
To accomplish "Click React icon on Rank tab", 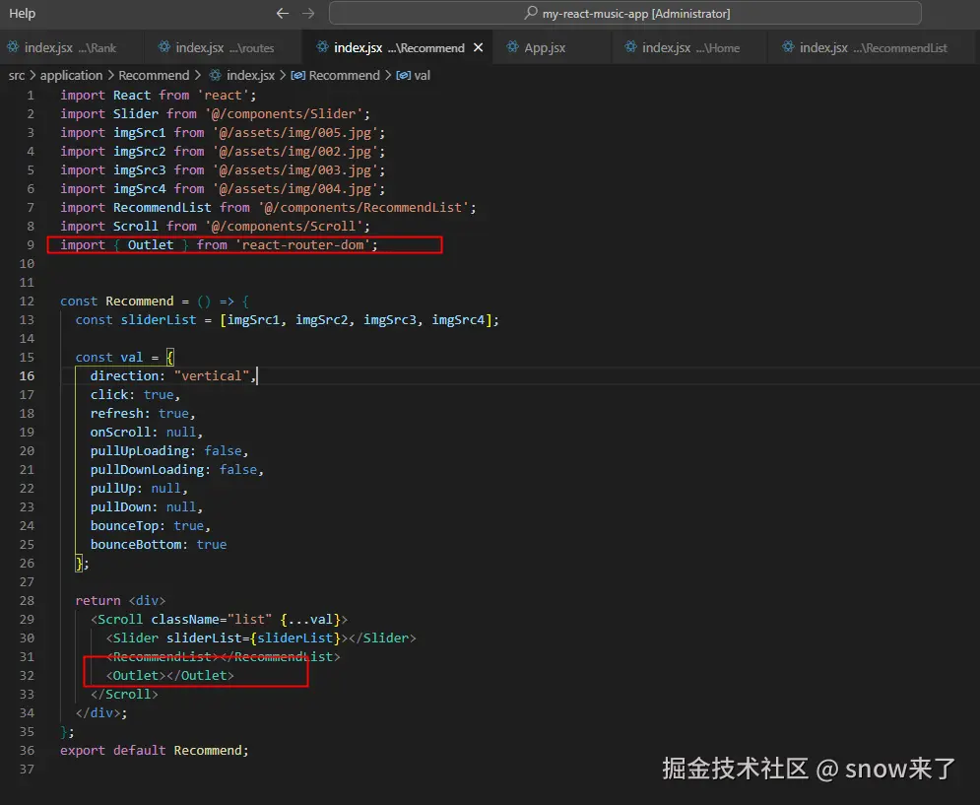I will (13, 47).
